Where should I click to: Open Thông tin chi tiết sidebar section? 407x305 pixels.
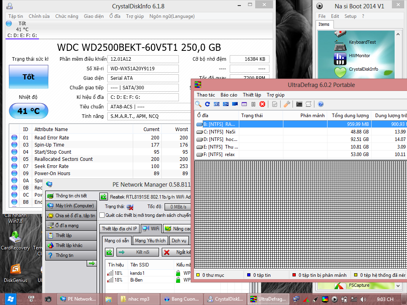[x=71, y=196]
